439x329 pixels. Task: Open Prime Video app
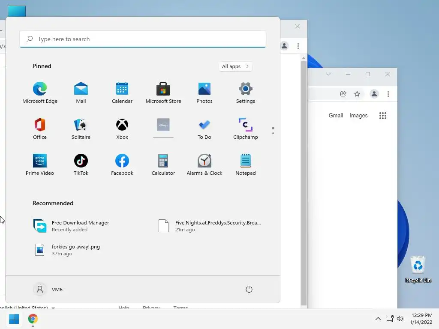[40, 164]
